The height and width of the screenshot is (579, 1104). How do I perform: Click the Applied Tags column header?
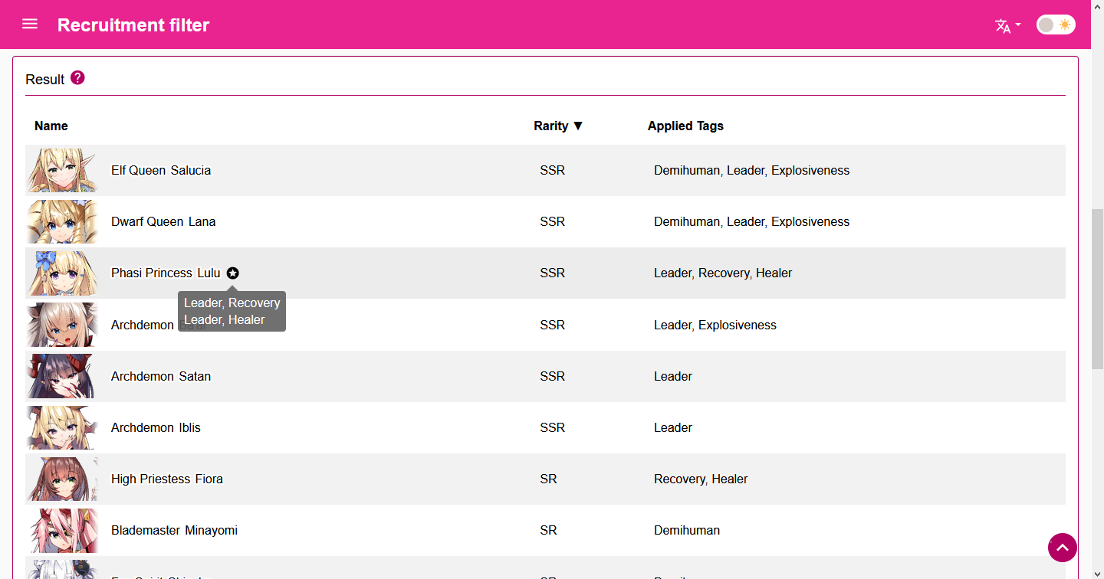[685, 126]
